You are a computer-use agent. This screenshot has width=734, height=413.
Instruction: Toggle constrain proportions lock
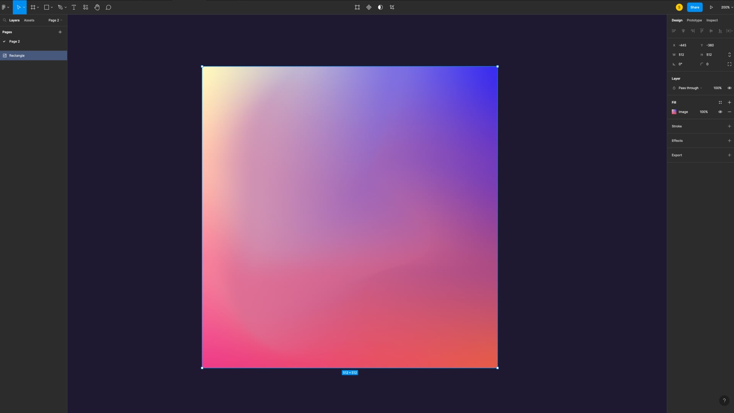pyautogui.click(x=729, y=55)
